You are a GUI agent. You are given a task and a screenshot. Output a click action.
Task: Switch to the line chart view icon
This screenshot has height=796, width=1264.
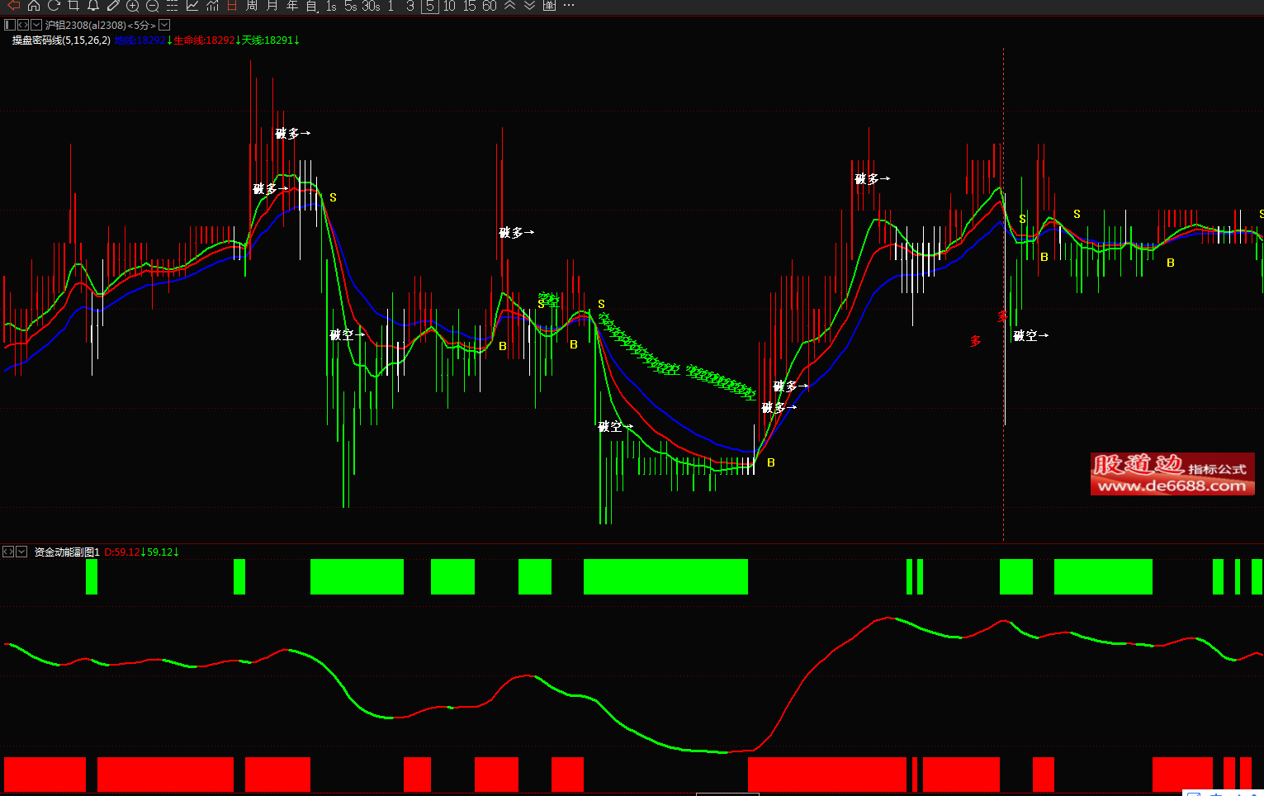pyautogui.click(x=192, y=6)
